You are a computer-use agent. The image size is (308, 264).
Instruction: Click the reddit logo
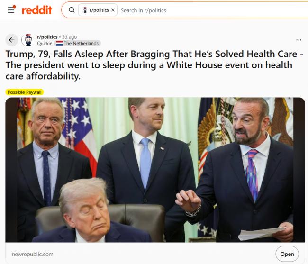(x=37, y=10)
